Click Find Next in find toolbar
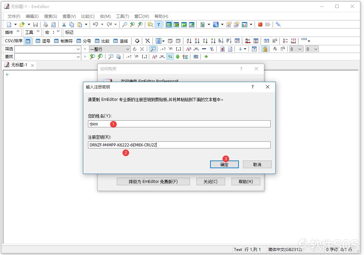 click(x=100, y=57)
